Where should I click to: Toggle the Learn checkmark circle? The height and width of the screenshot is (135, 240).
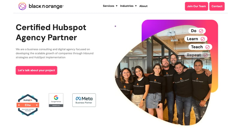pos(203,39)
